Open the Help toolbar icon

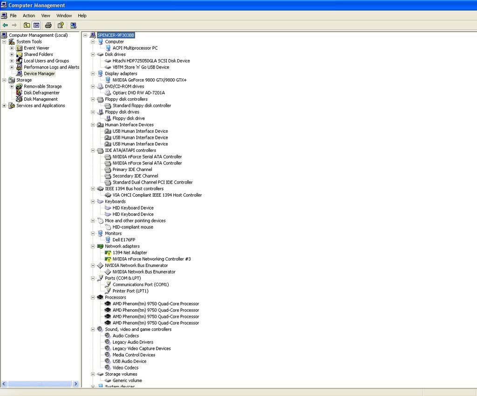coord(61,25)
